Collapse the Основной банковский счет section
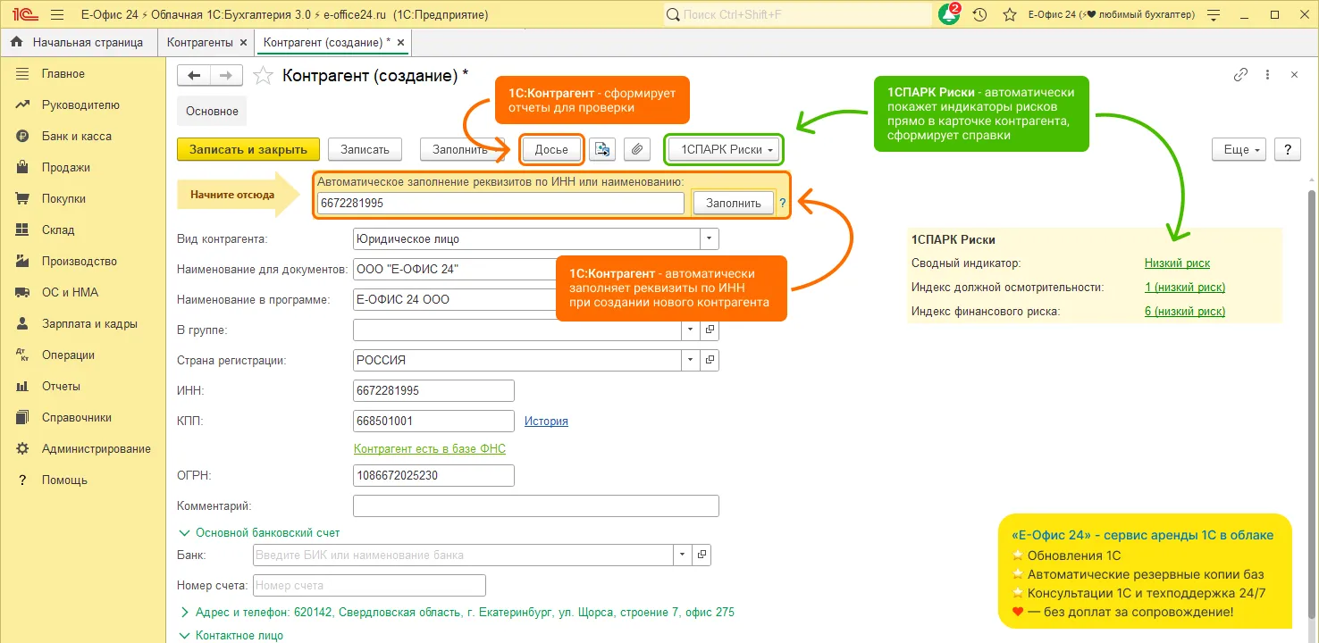This screenshot has height=643, width=1319. point(186,533)
